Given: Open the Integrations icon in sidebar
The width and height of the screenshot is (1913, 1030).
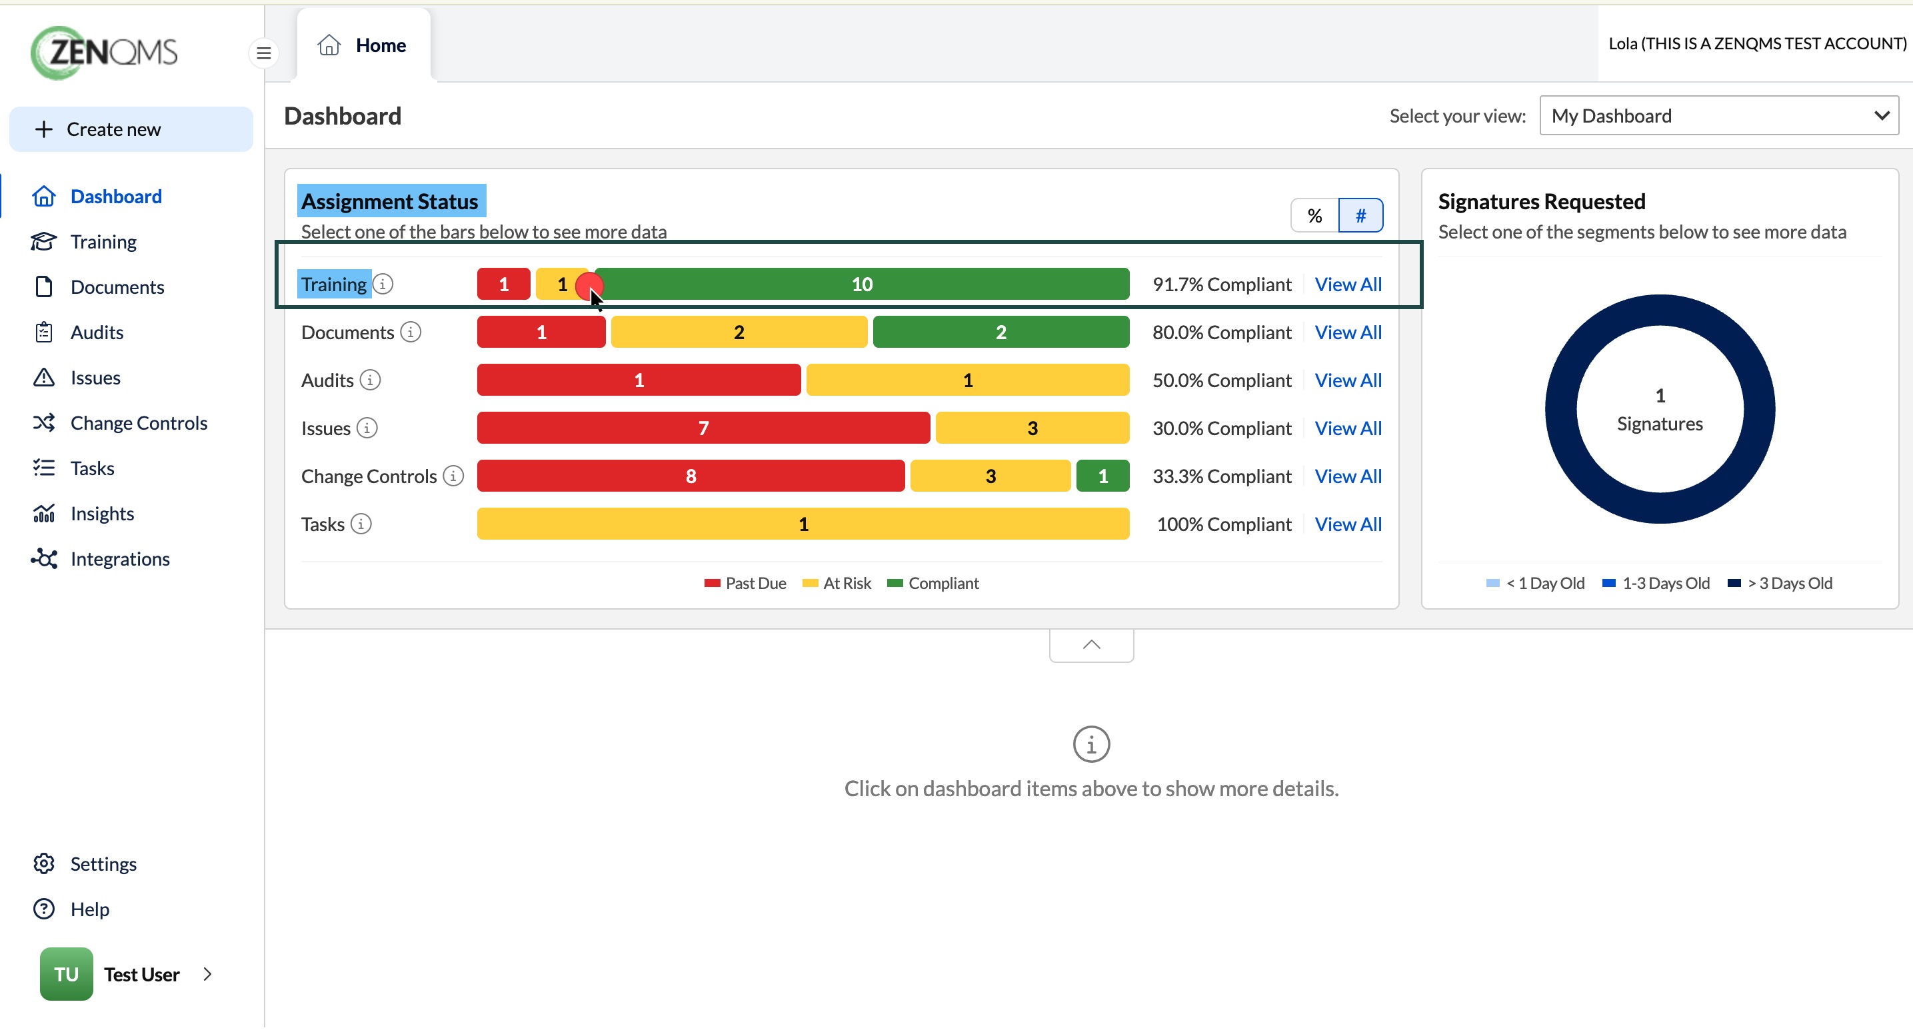Looking at the screenshot, I should tap(44, 559).
